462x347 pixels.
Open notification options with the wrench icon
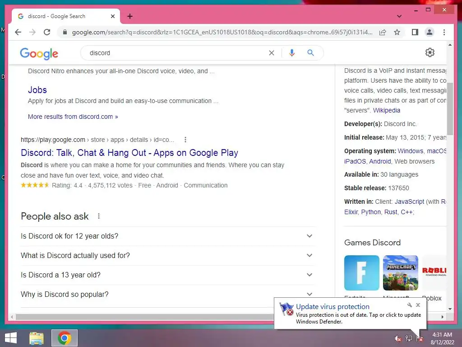(x=410, y=305)
